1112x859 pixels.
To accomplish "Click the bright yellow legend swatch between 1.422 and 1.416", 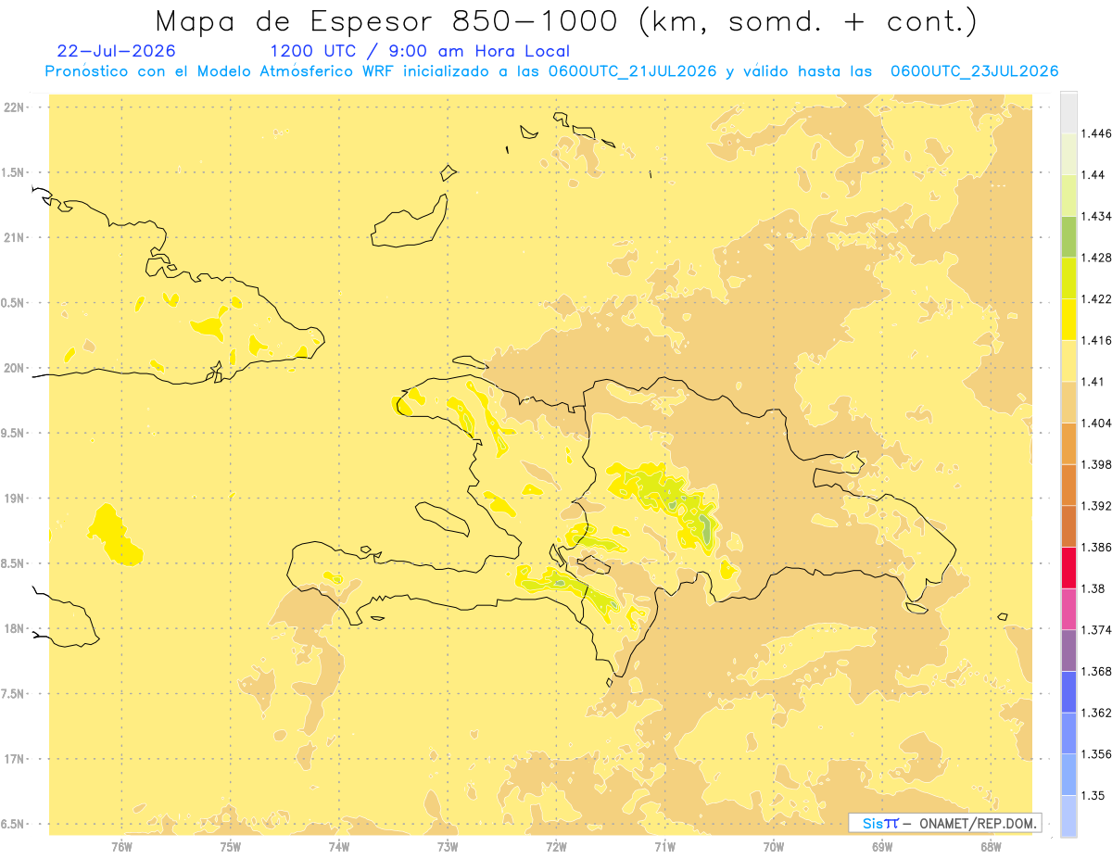I will [x=1068, y=320].
